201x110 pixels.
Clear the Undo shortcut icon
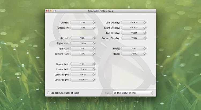[x=144, y=48]
